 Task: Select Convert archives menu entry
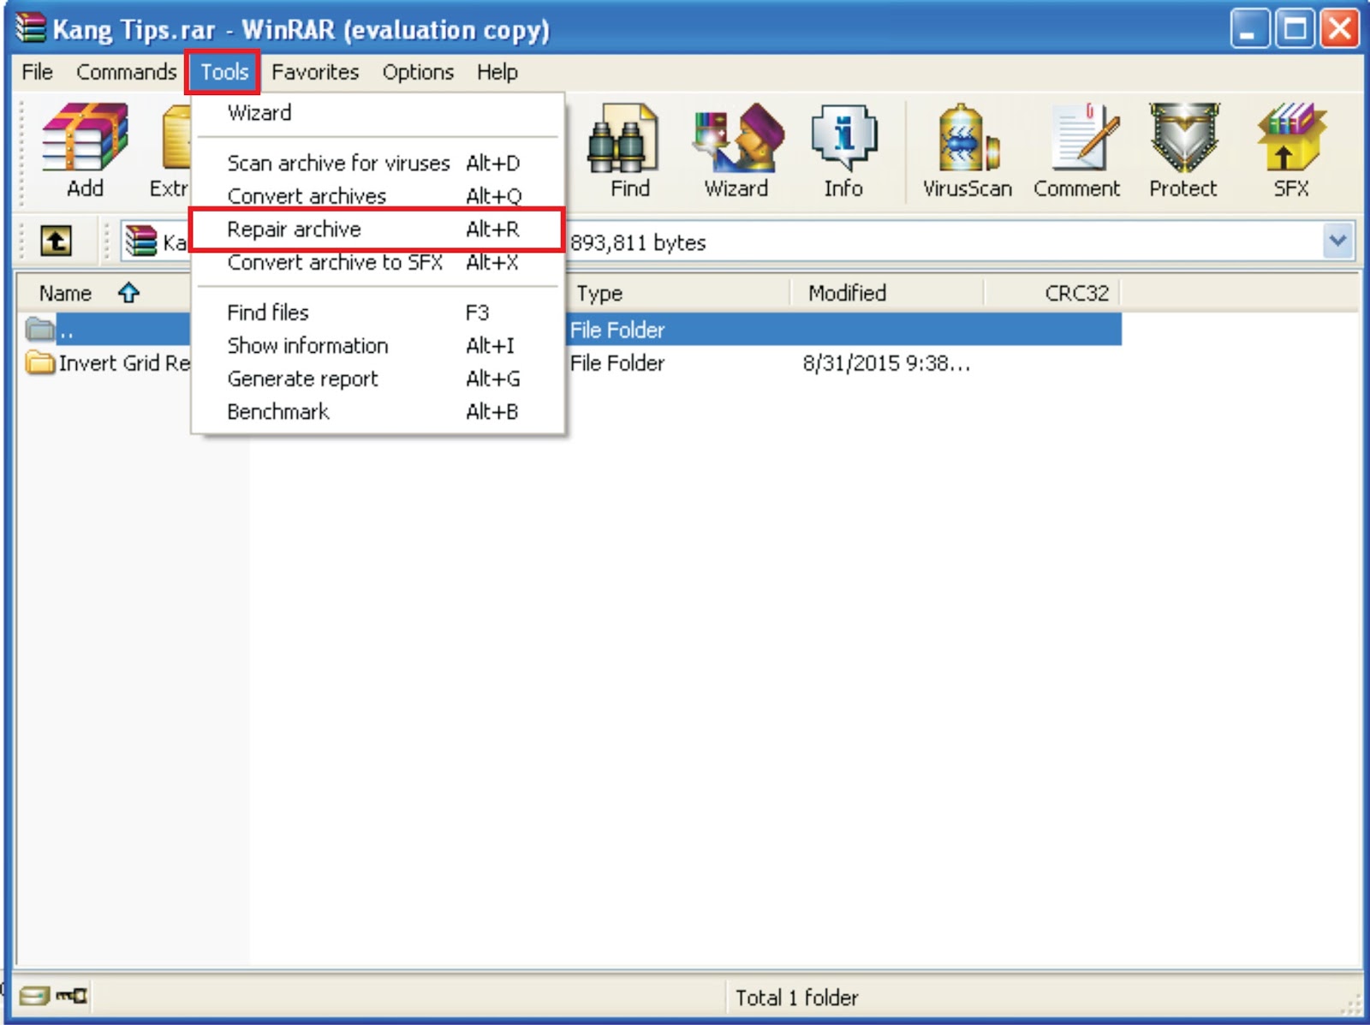click(378, 196)
